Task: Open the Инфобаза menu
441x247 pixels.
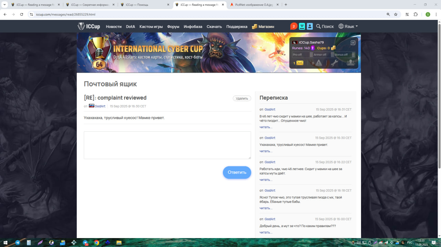Action: [x=193, y=26]
